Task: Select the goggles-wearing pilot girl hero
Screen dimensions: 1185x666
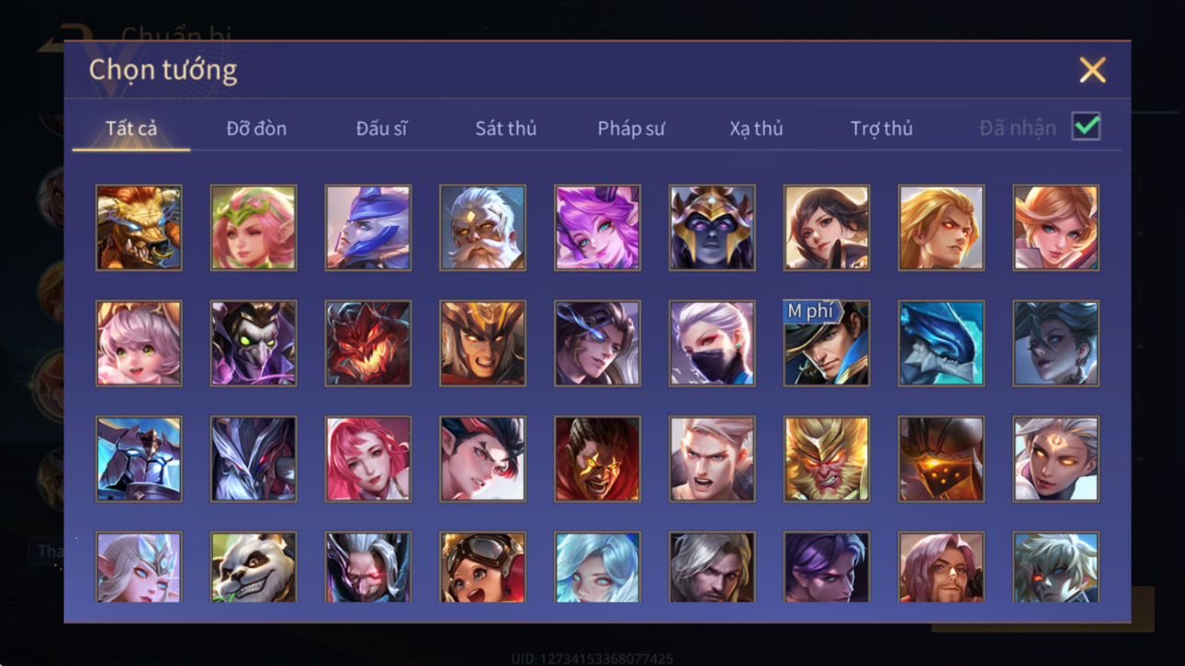Action: tap(482, 568)
